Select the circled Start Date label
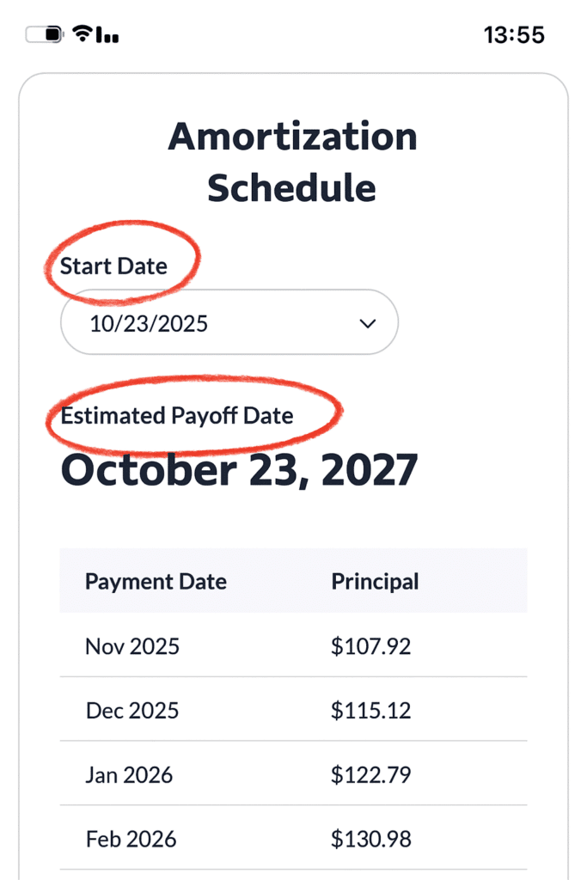This screenshot has width=587, height=880. point(114,266)
